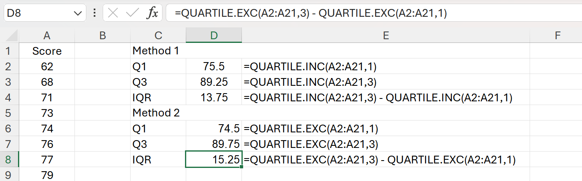Open the Name Box dropdown arrow
582x181 pixels.
coord(77,13)
